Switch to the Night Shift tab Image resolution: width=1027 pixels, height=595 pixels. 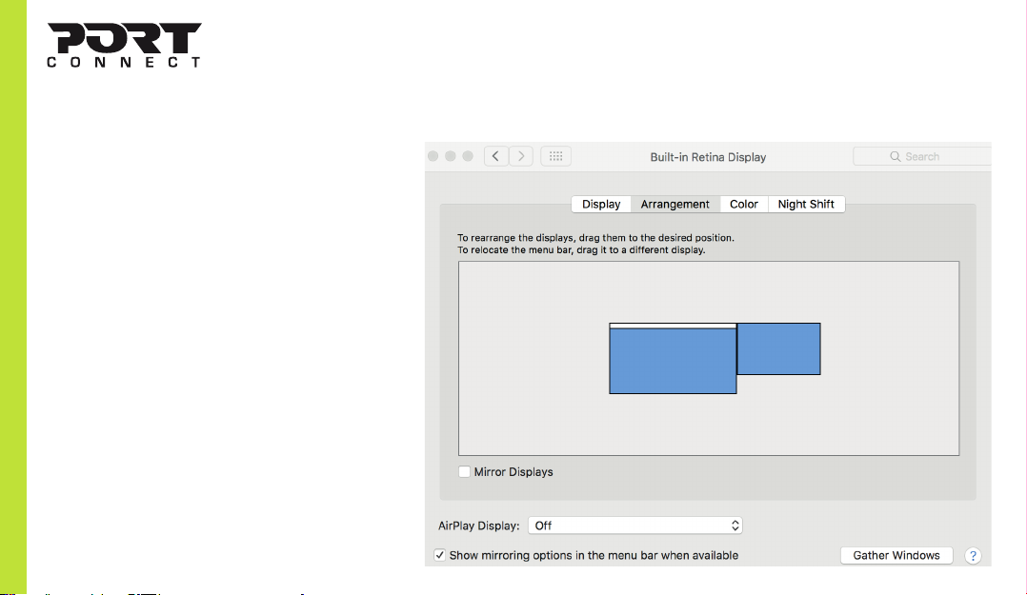[x=806, y=205]
